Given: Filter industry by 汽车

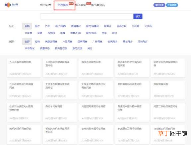Looking at the screenshot, I should (x=47, y=26).
